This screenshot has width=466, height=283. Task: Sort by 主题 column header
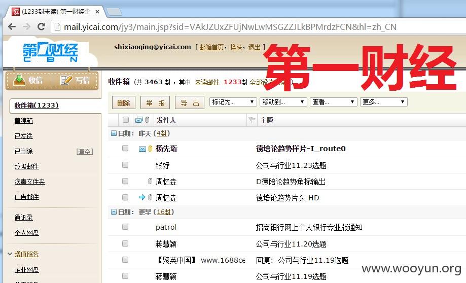[267, 120]
